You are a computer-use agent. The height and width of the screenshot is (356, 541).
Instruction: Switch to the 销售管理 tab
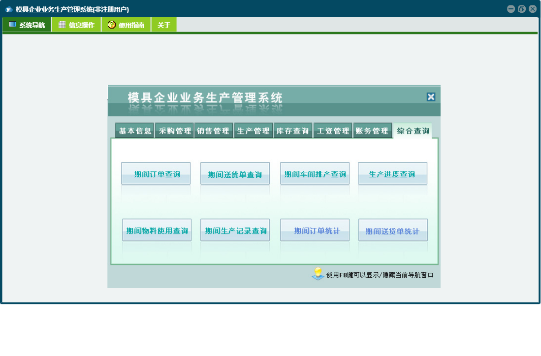[214, 131]
